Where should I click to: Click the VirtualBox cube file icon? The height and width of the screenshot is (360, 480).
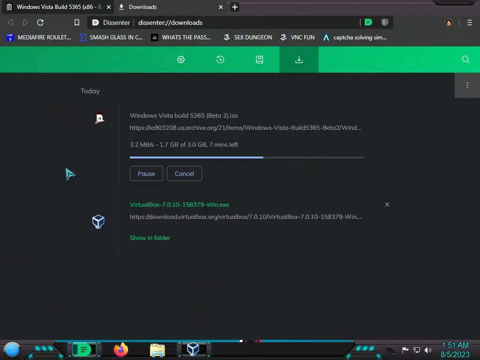pyautogui.click(x=98, y=222)
